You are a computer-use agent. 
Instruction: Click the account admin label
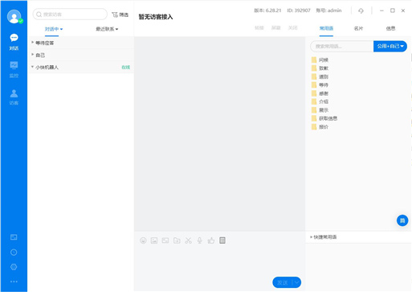[x=328, y=10]
